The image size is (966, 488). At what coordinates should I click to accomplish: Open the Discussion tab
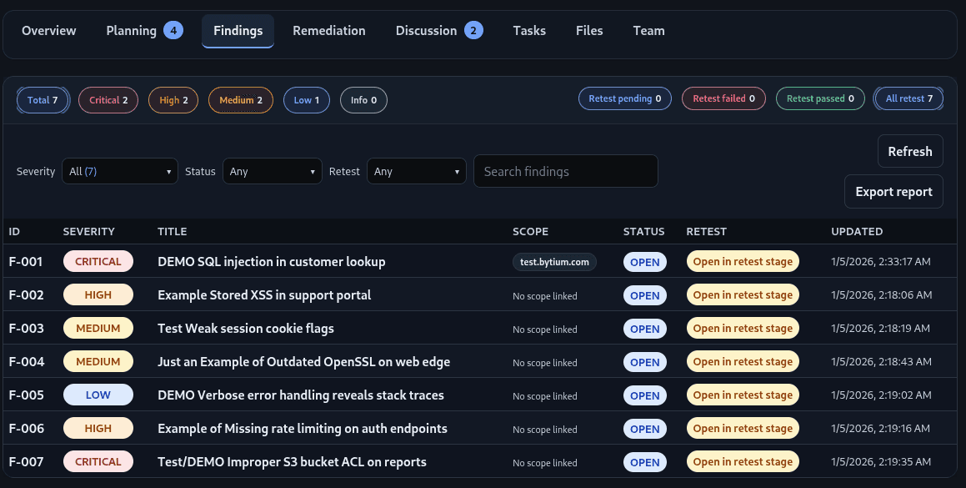(426, 30)
